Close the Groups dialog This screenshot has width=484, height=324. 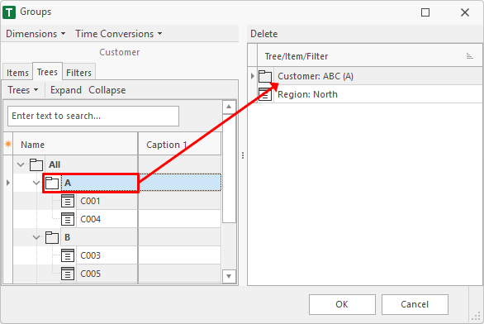465,12
